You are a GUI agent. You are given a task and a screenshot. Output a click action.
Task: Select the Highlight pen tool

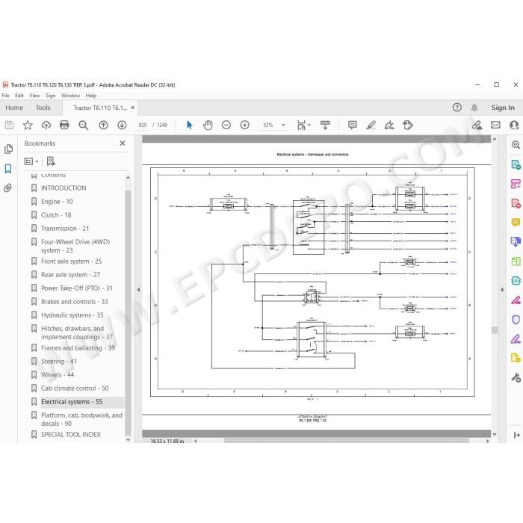pos(371,125)
